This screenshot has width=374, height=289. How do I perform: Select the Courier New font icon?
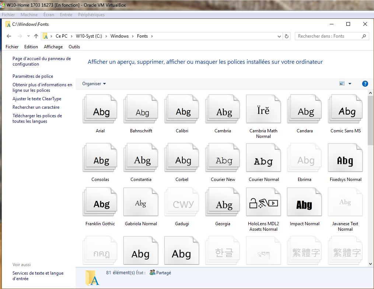223,157
